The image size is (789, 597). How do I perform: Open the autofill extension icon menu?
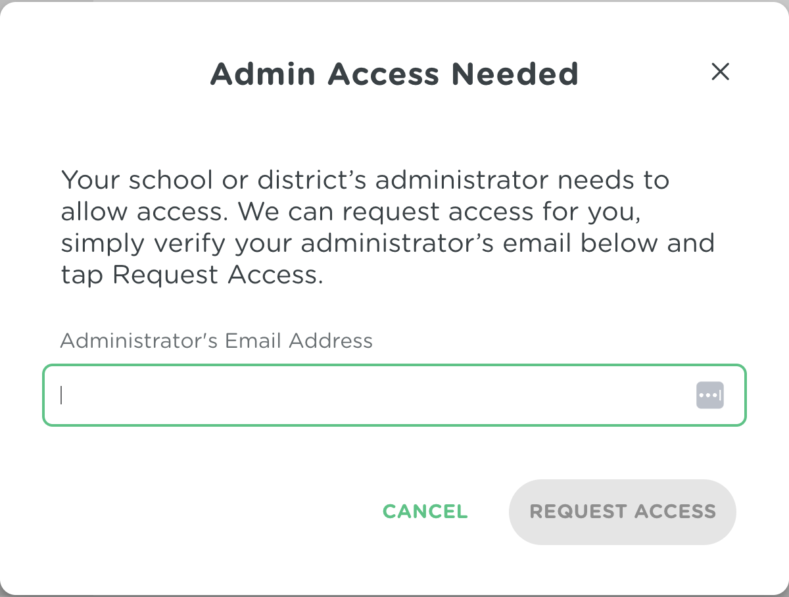[709, 395]
